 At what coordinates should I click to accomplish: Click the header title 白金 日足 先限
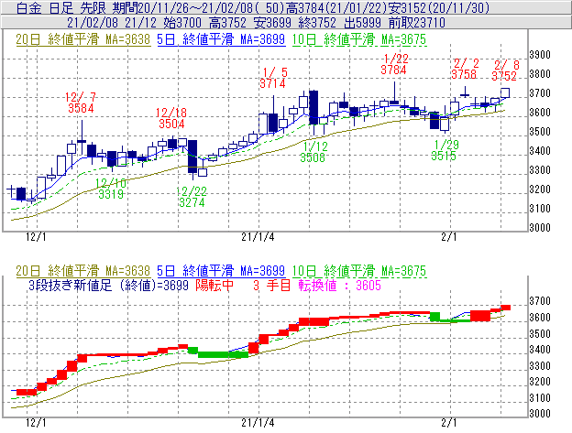(x=61, y=8)
